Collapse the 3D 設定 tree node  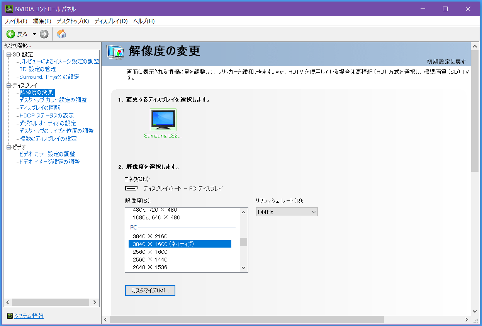(9, 54)
